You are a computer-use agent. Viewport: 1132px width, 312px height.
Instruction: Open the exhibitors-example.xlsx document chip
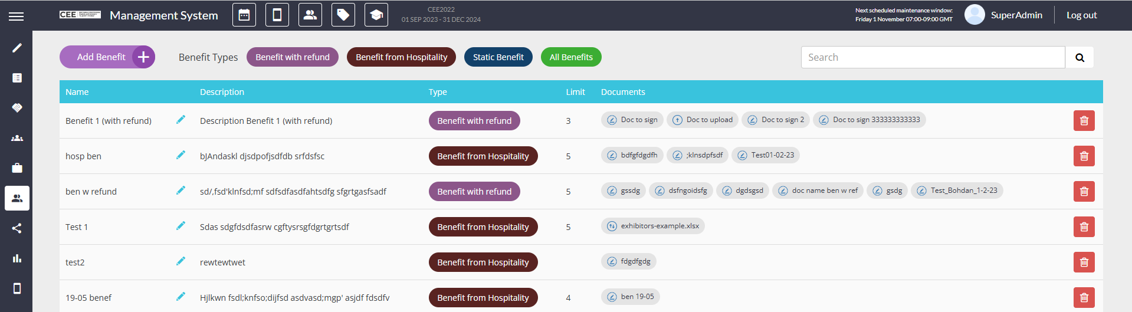point(653,226)
